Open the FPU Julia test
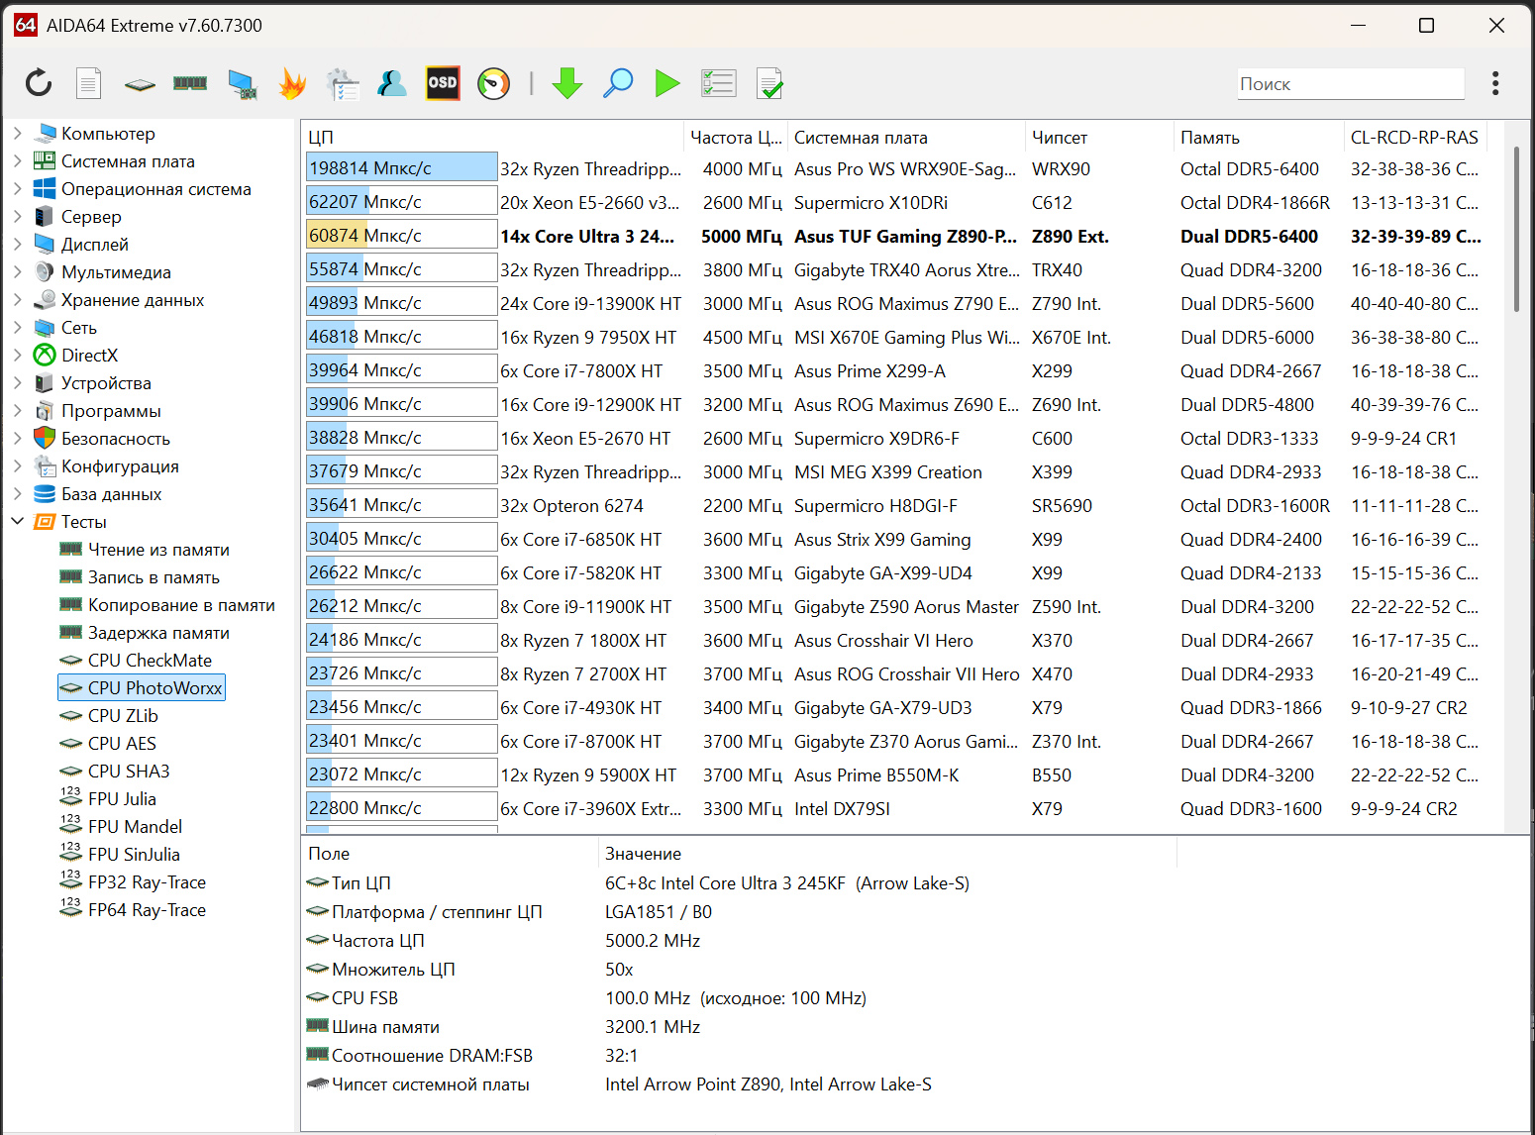The width and height of the screenshot is (1535, 1135). tap(122, 798)
